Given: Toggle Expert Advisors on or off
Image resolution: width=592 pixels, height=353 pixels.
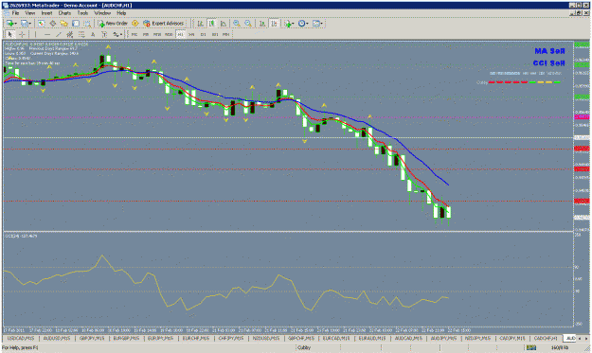Looking at the screenshot, I should coord(164,24).
